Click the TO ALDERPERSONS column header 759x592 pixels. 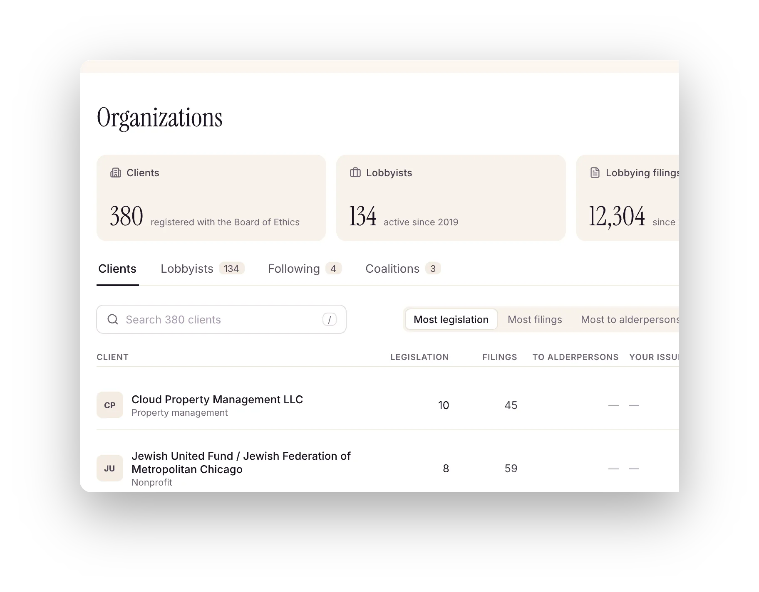[575, 357]
